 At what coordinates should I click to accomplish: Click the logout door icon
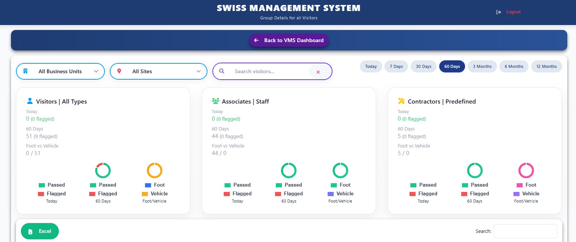(x=498, y=12)
